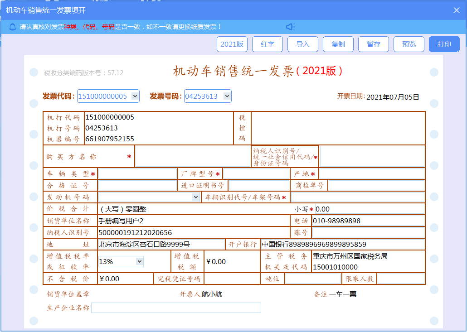467x332 pixels.
Task: Click the 备注 text 一车一票
Action: click(x=343, y=294)
